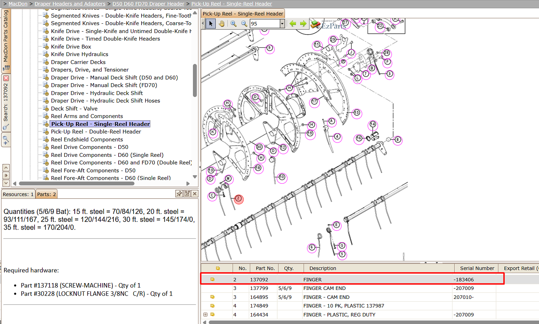Pin the notes panel
This screenshot has height=324, width=539.
pyautogui.click(x=179, y=194)
